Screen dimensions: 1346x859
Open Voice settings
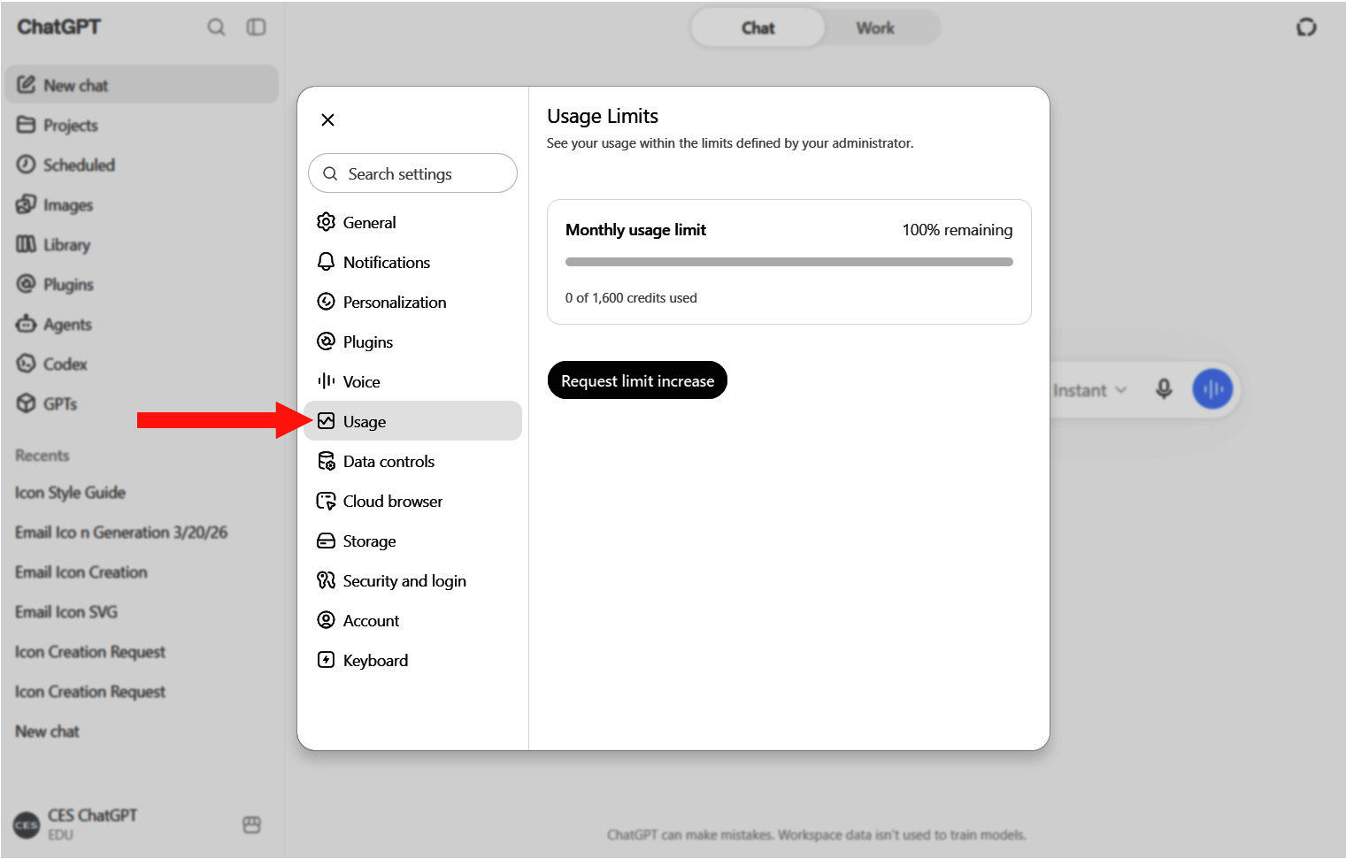412,381
